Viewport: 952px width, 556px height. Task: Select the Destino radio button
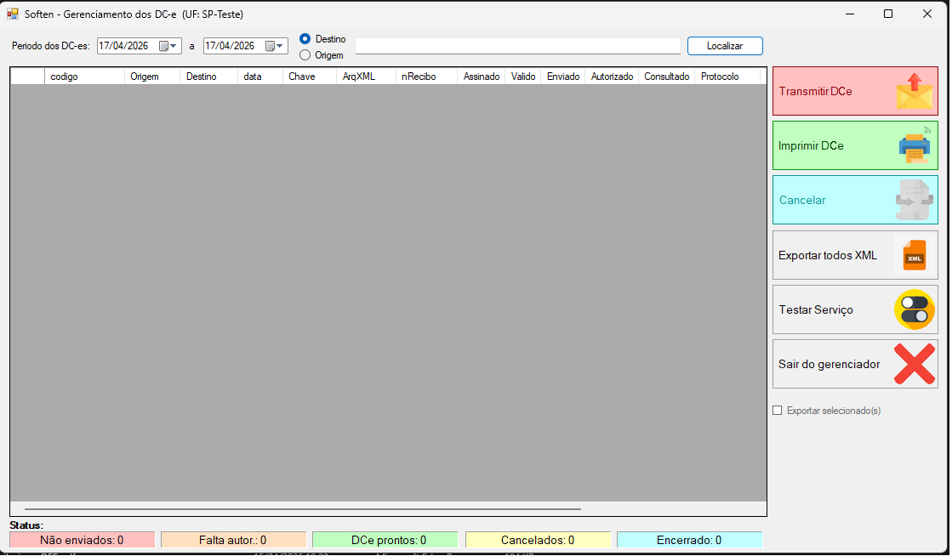tap(305, 39)
